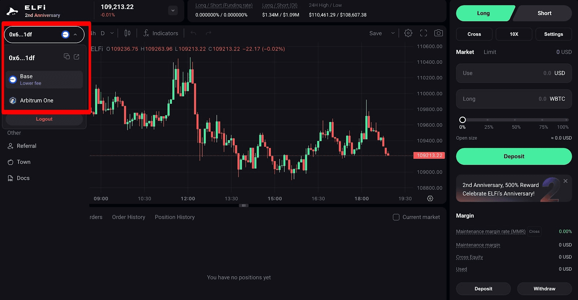Open the Cross margin mode selector
Viewport: 578px width, 300px height.
coord(474,34)
